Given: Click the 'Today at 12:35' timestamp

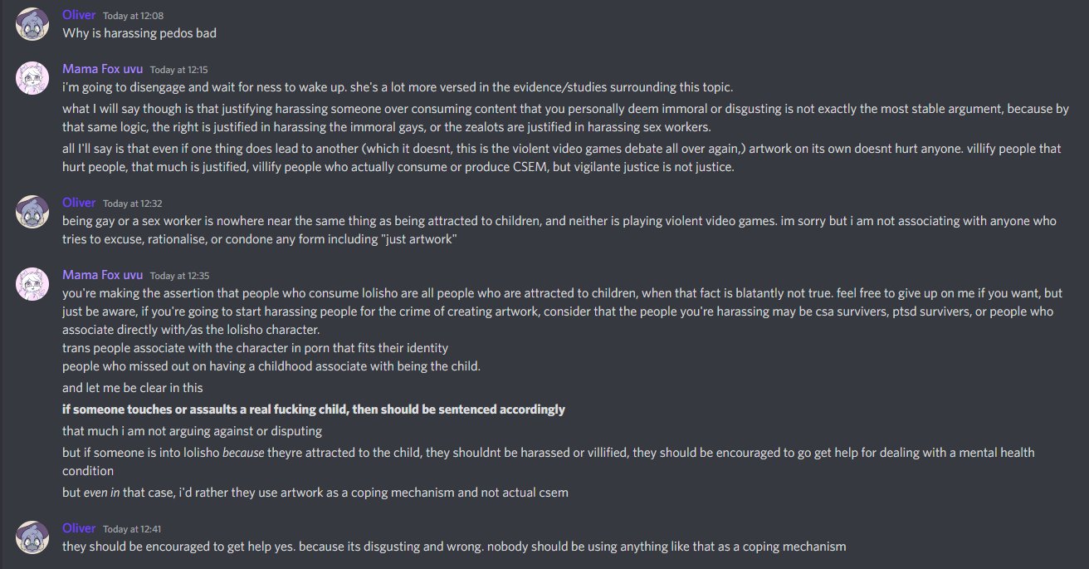Looking at the screenshot, I should tap(174, 276).
